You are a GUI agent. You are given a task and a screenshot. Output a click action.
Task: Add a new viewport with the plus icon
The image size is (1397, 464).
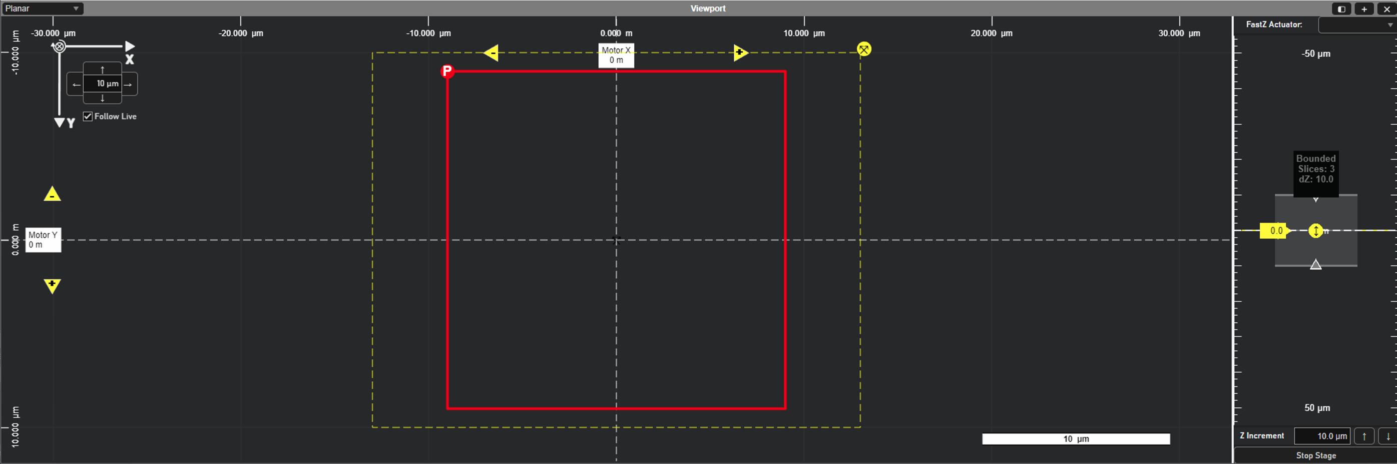[1363, 8]
